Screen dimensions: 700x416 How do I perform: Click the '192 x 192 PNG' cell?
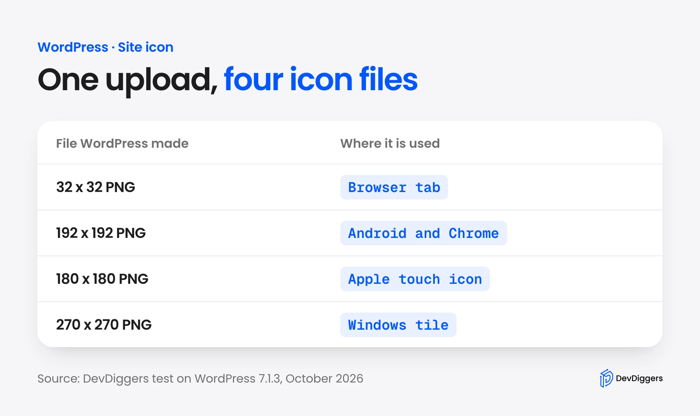(101, 233)
